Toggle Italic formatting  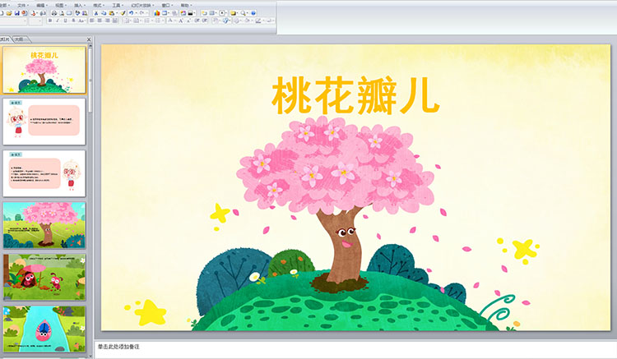(58, 21)
